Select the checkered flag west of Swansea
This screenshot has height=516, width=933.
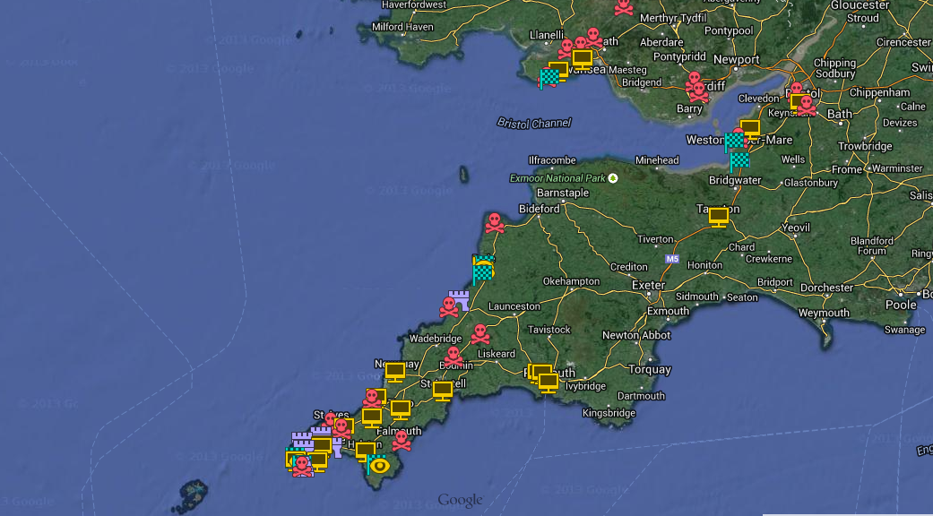click(549, 79)
